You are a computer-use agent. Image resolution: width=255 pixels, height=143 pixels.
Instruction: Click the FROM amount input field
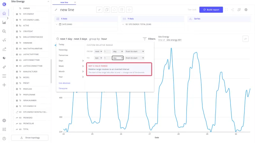click(107, 51)
